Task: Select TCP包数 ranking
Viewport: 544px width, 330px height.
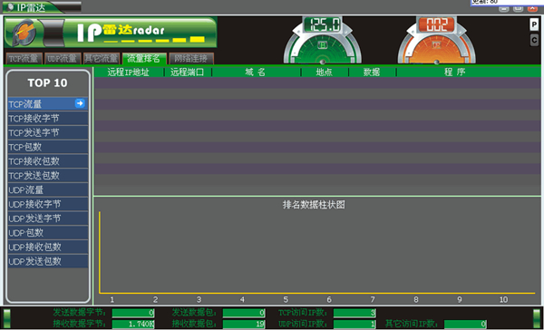Action: click(48, 147)
